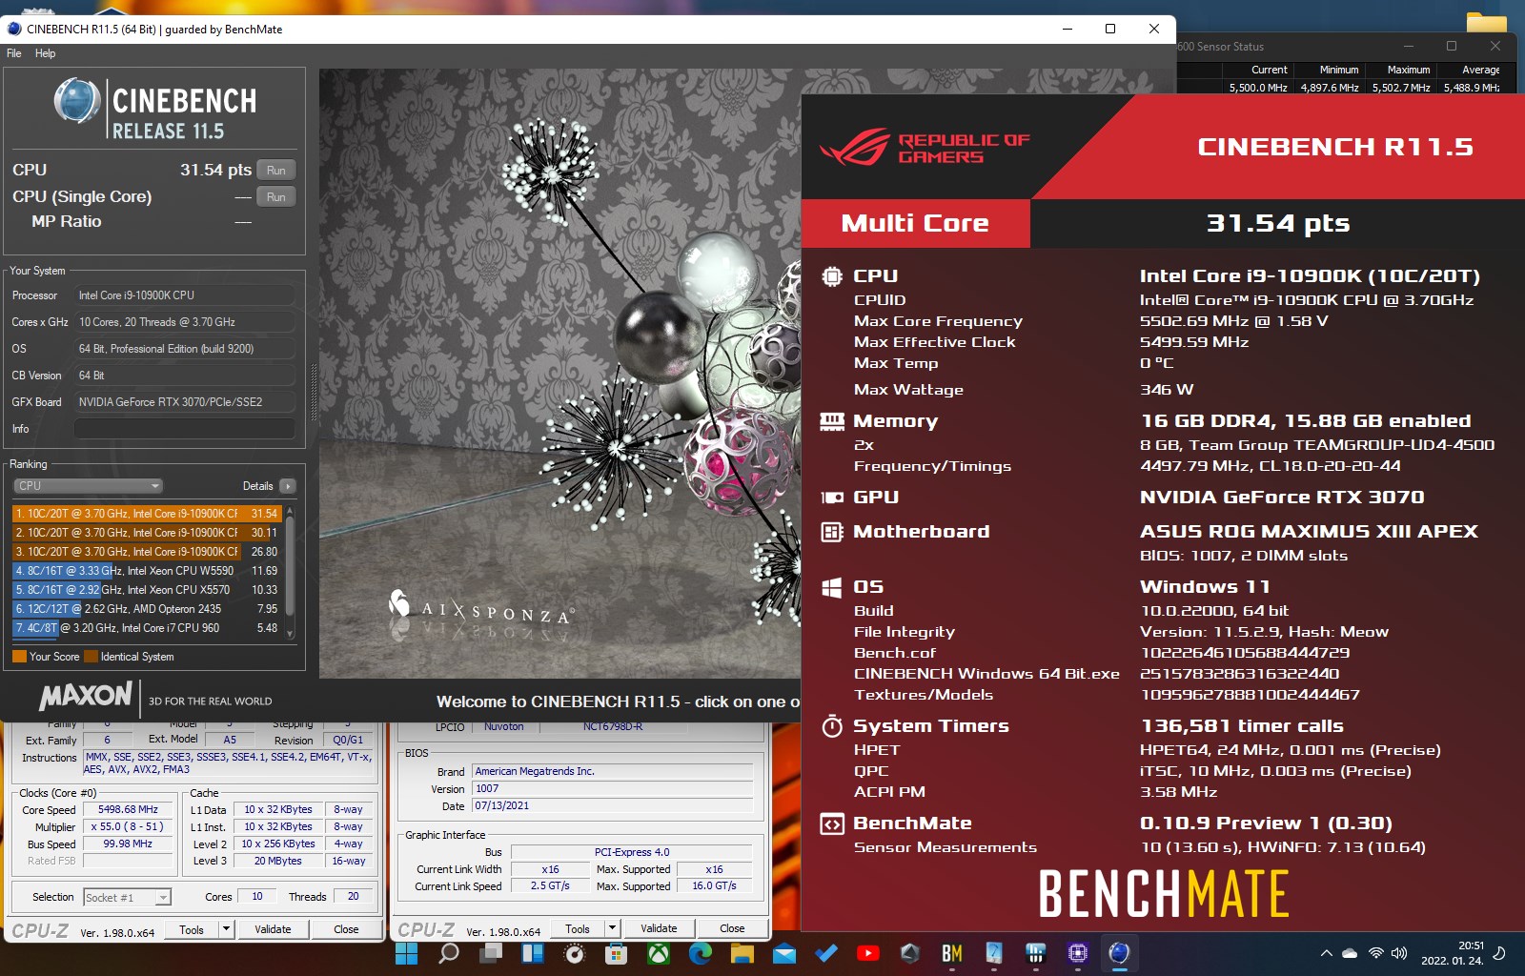Image resolution: width=1525 pixels, height=976 pixels.
Task: Click Close in the left CPU-Z window
Action: [x=346, y=929]
